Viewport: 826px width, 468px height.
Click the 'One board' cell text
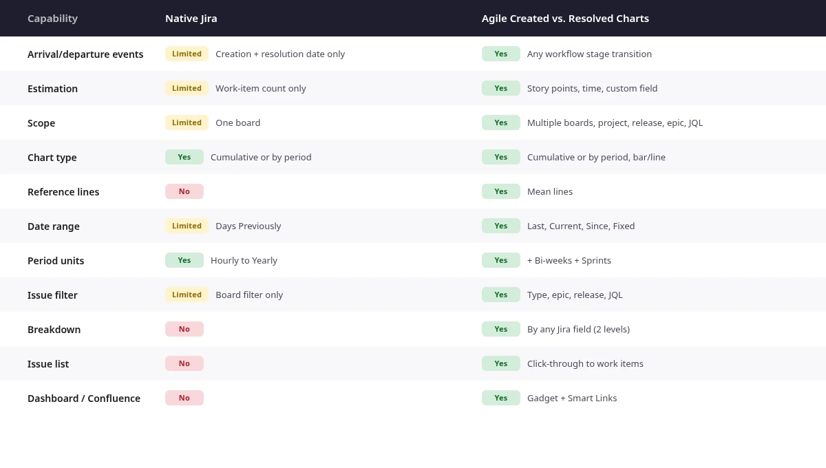click(x=238, y=123)
